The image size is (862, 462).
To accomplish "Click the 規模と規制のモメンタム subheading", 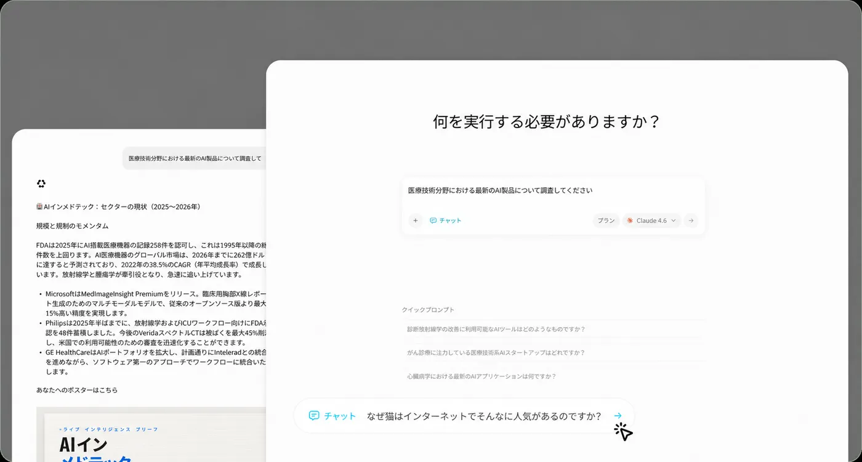I will coord(72,226).
